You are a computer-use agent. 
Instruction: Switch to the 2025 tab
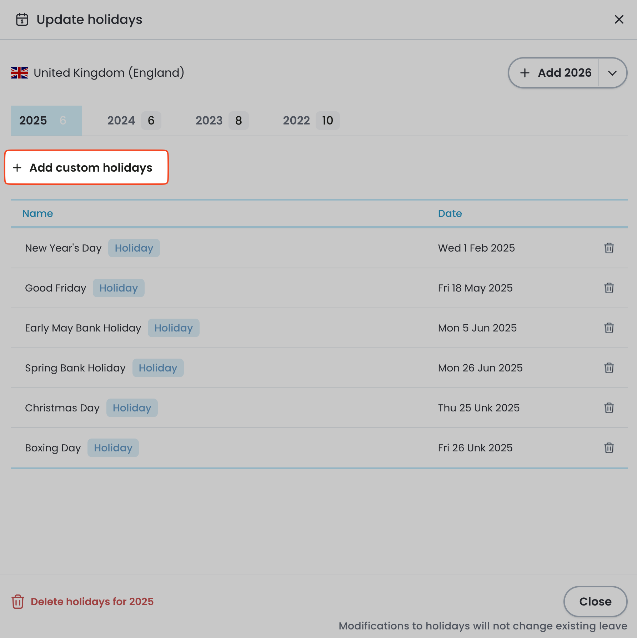click(x=46, y=121)
